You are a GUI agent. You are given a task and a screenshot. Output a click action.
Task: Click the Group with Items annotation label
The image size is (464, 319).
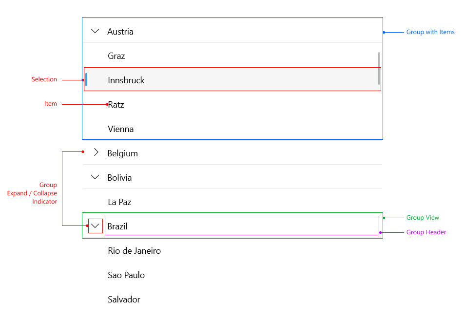pyautogui.click(x=430, y=32)
